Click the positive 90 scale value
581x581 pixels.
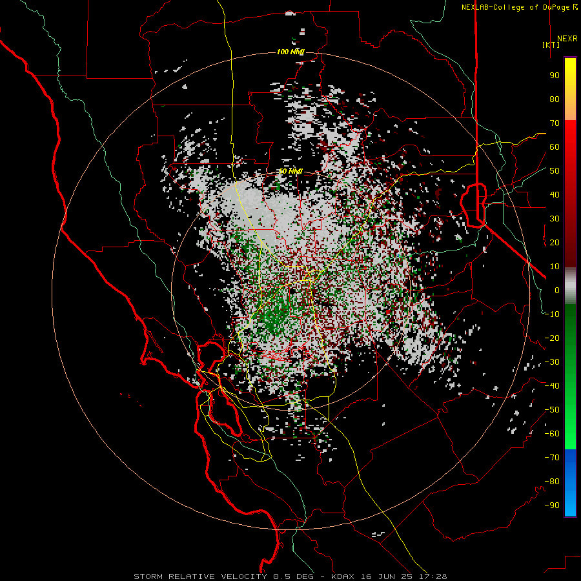[555, 76]
